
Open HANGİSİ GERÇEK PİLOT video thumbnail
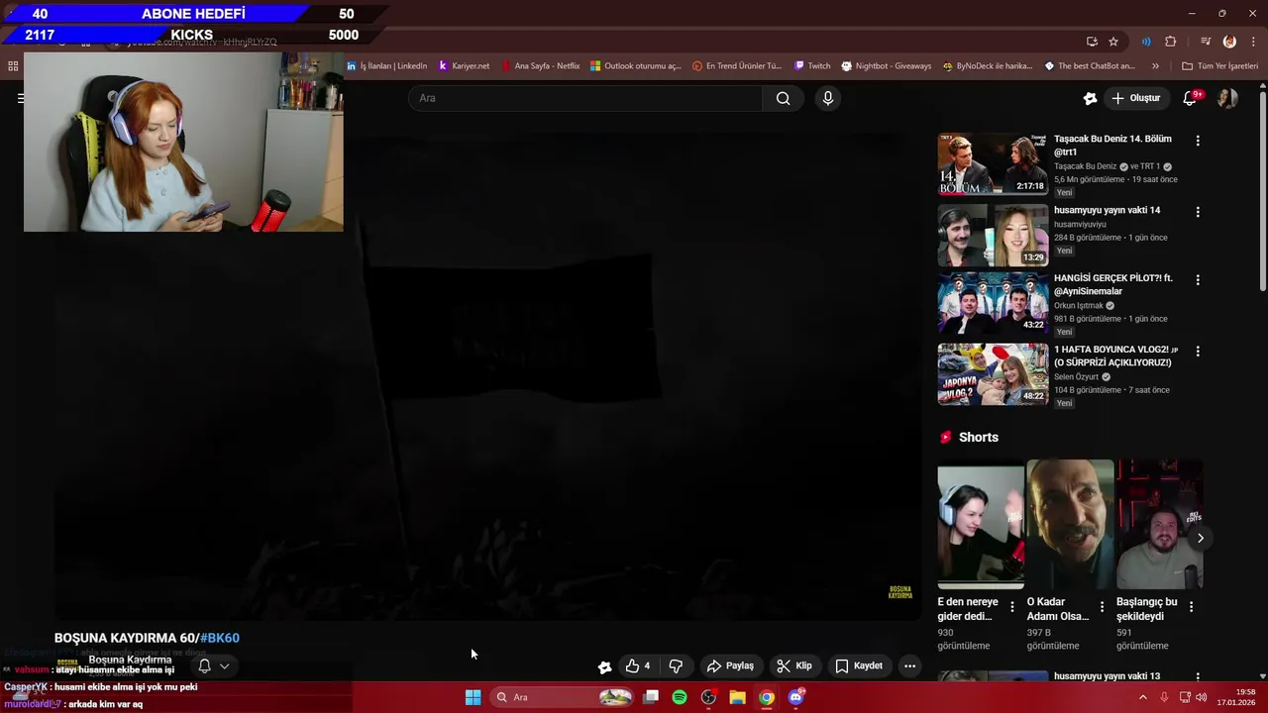pos(993,303)
